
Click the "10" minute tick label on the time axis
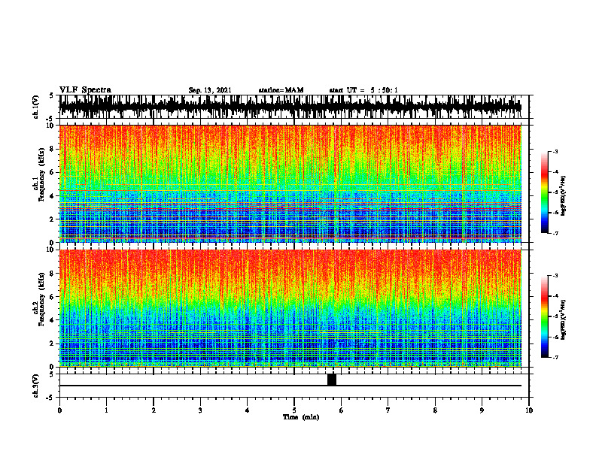coord(529,410)
